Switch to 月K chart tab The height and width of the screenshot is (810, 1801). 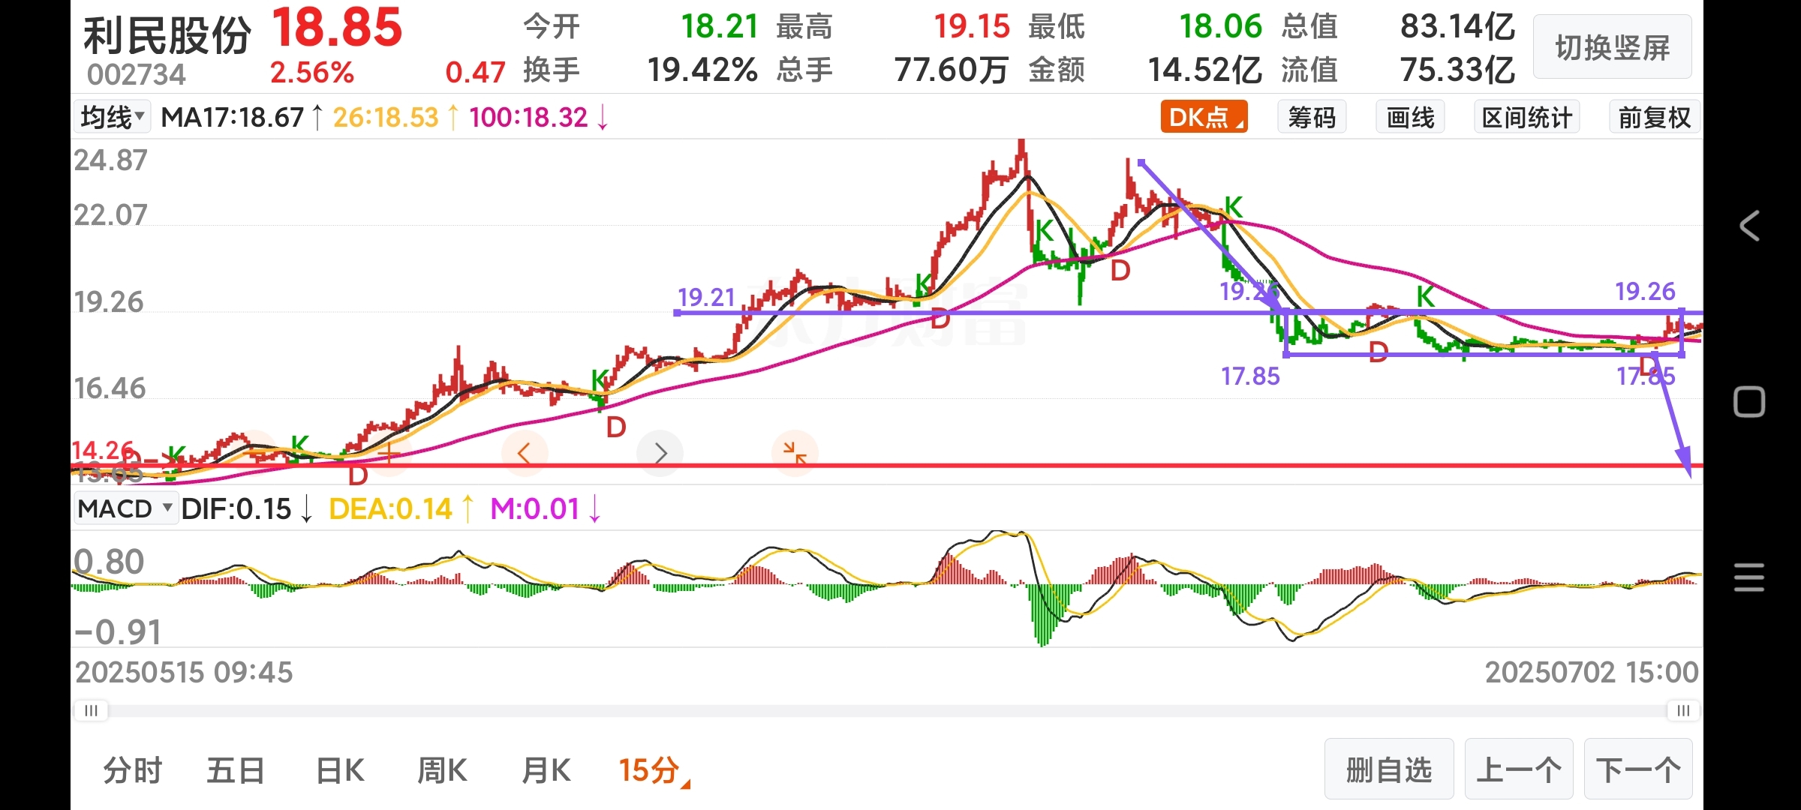tap(546, 770)
